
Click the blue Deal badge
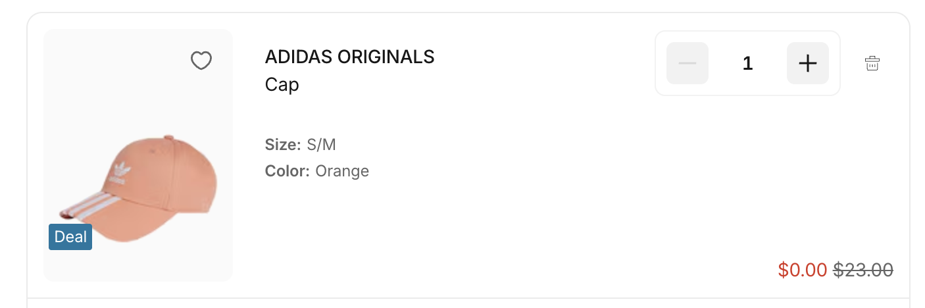coord(70,237)
